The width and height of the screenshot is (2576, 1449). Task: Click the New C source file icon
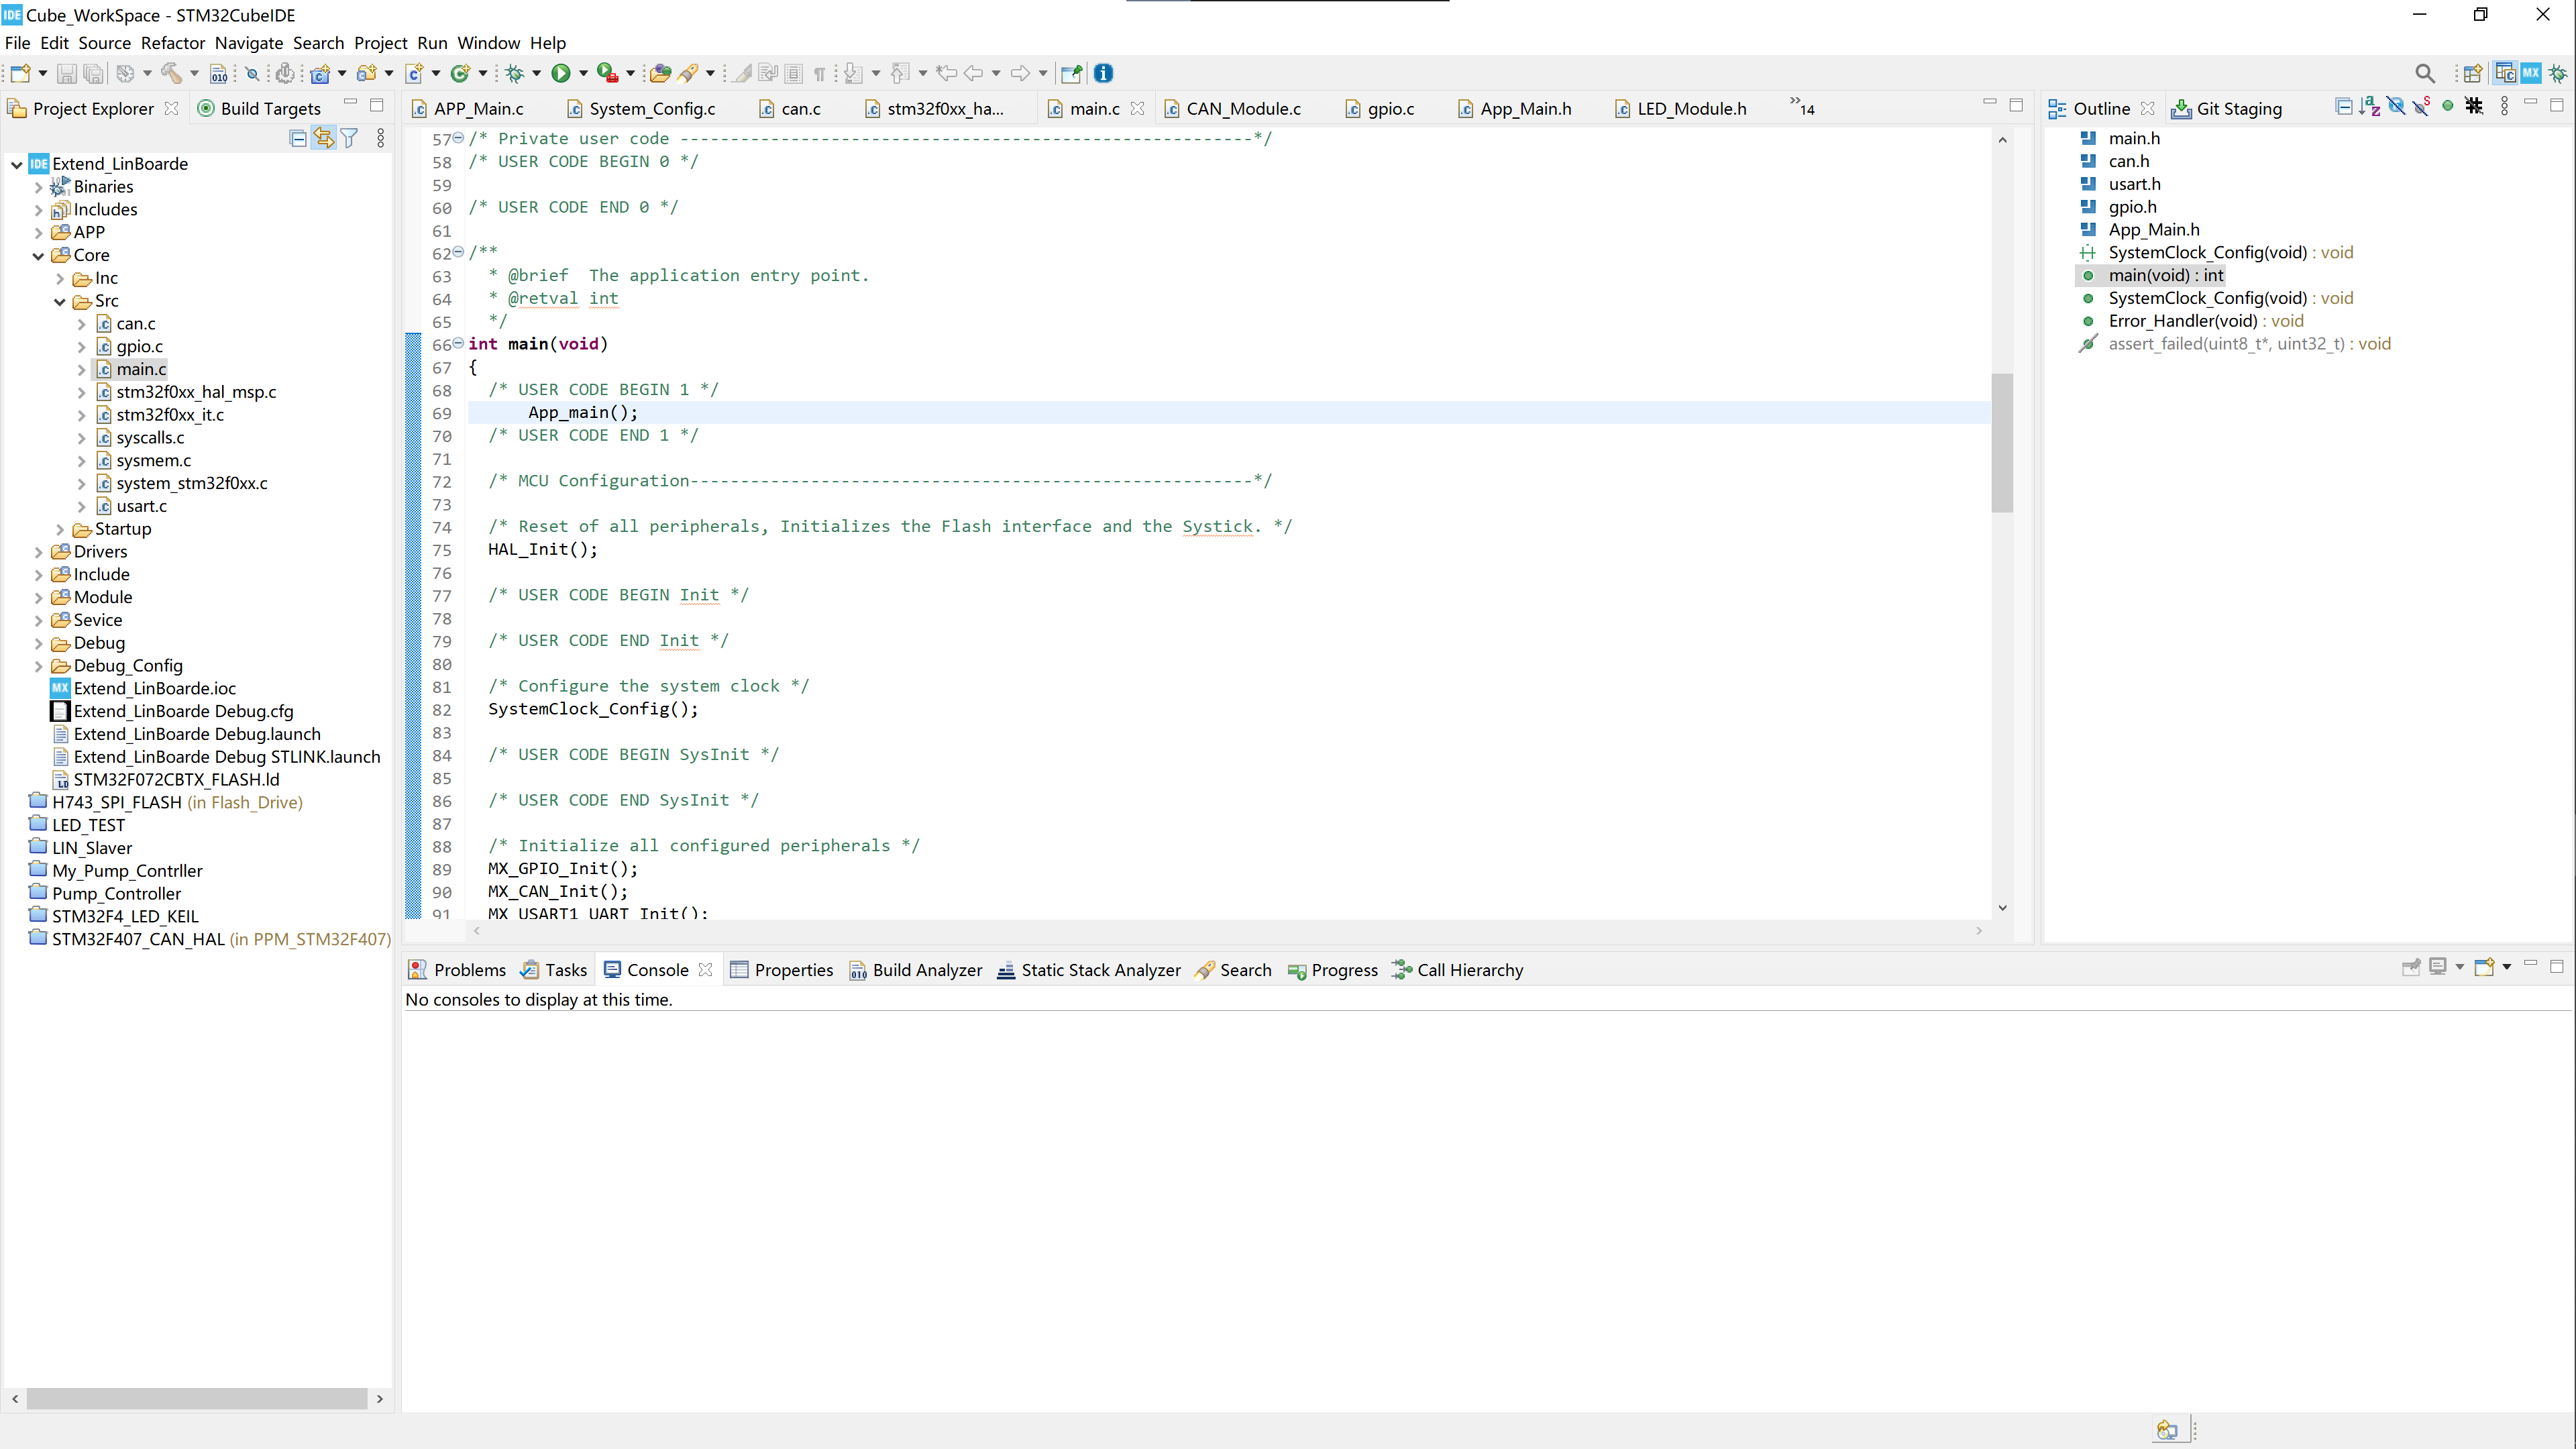click(414, 73)
